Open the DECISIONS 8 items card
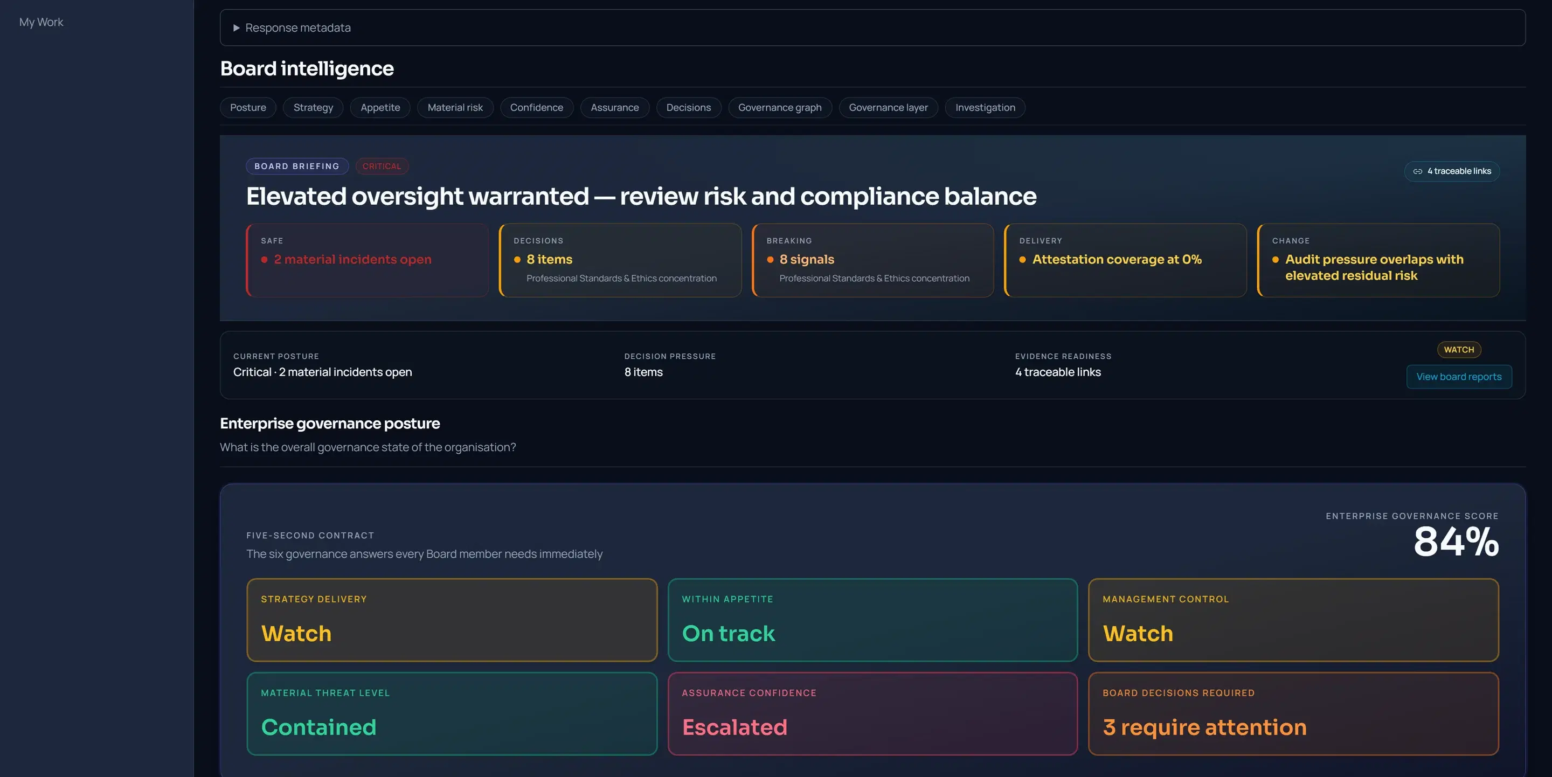Screen dimensions: 1552x777 coord(620,260)
